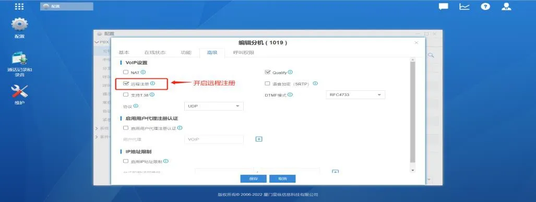Click the 版权所有 copyright footer text
536x202 pixels.
point(268,195)
